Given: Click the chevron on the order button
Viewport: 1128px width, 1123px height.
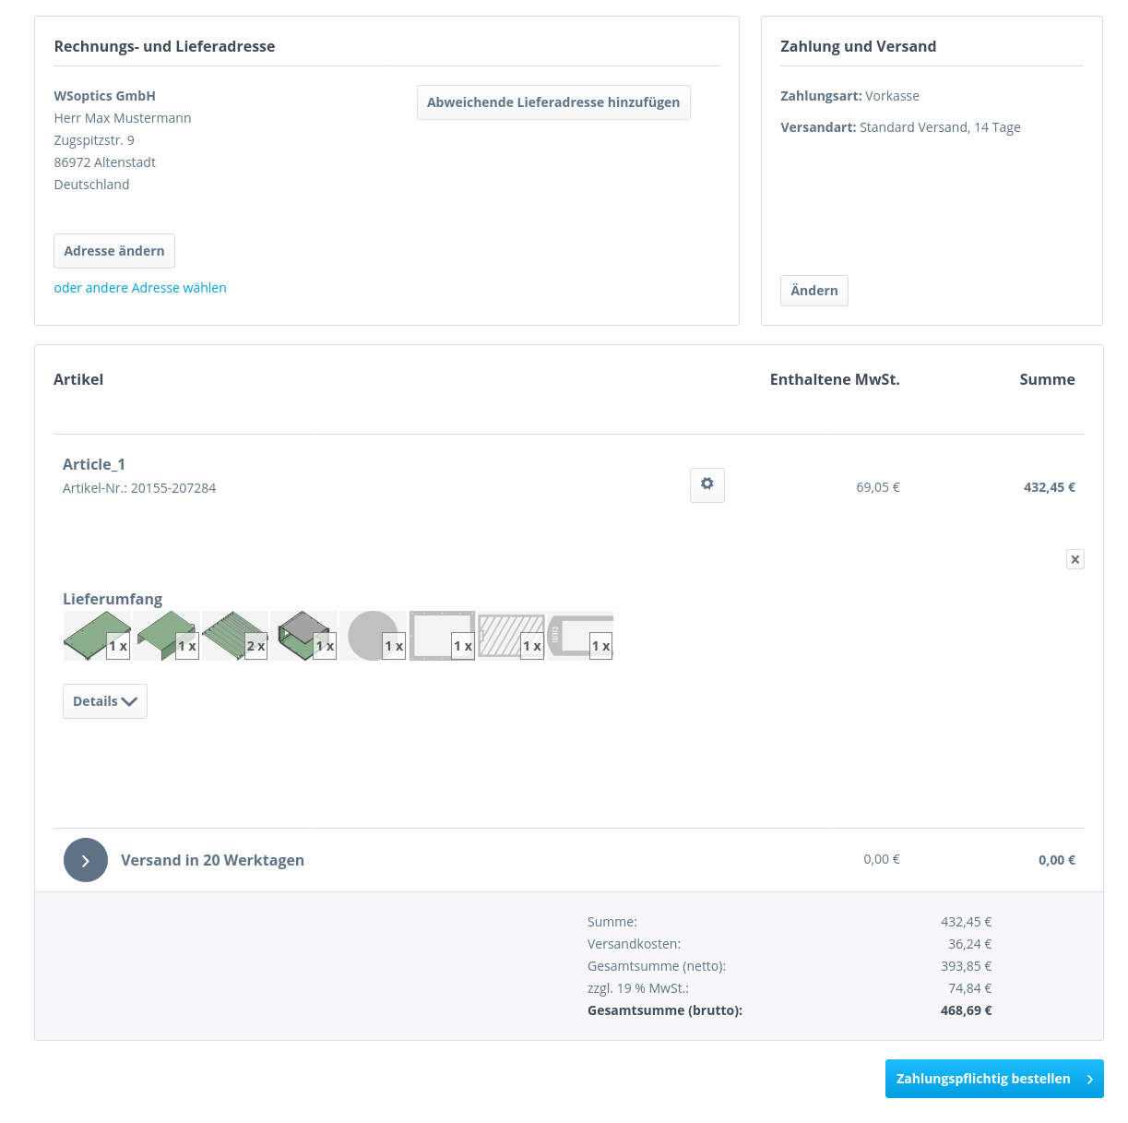Looking at the screenshot, I should click(x=1090, y=1079).
